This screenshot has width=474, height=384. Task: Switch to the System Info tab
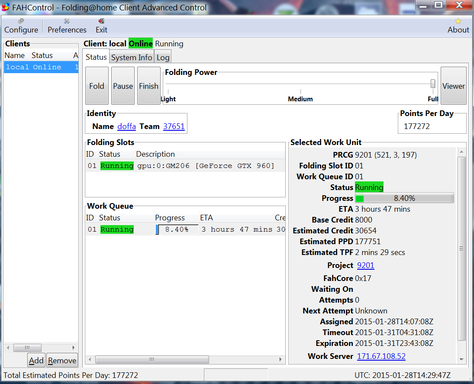click(132, 58)
